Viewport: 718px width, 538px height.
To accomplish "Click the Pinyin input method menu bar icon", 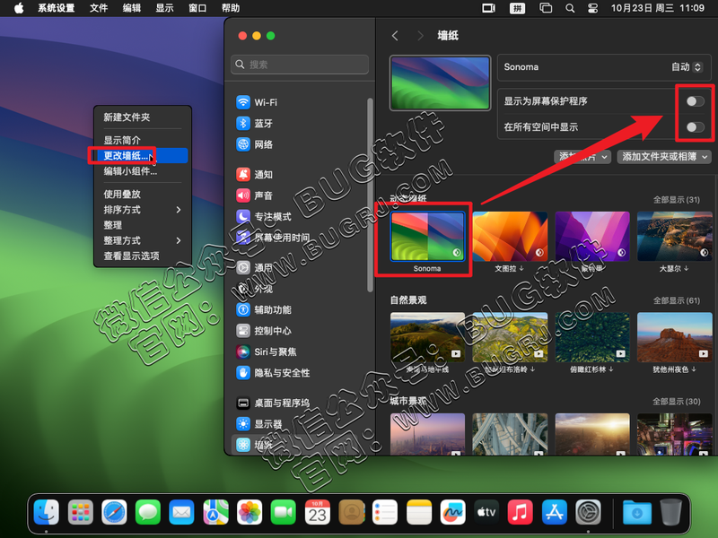I will tap(518, 8).
